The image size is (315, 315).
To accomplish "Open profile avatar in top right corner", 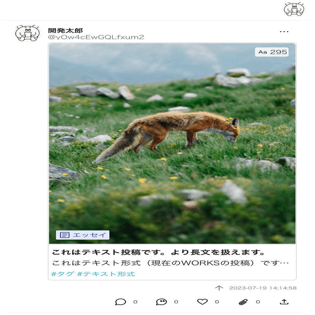I will (x=294, y=9).
